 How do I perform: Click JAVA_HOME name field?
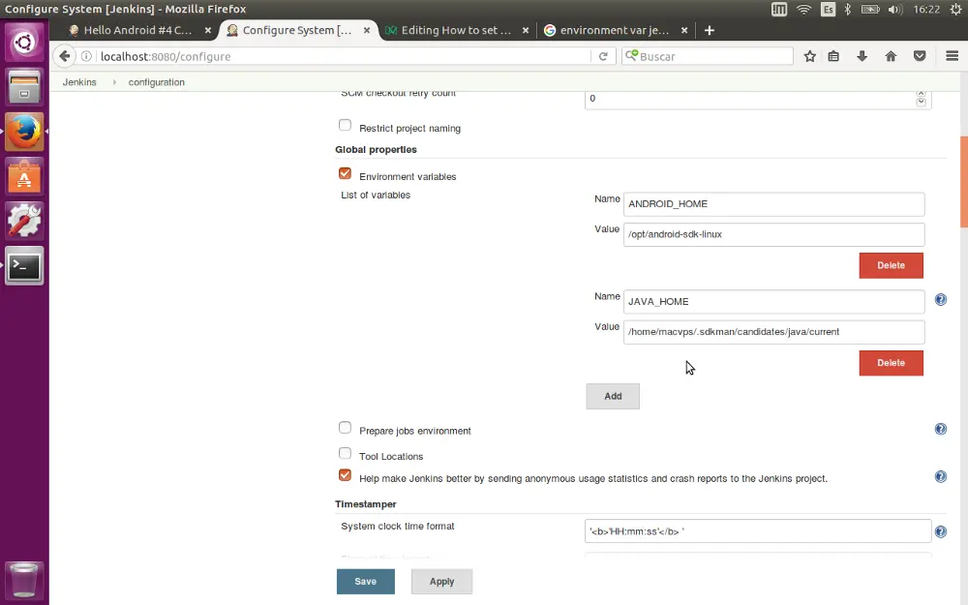[x=773, y=302]
